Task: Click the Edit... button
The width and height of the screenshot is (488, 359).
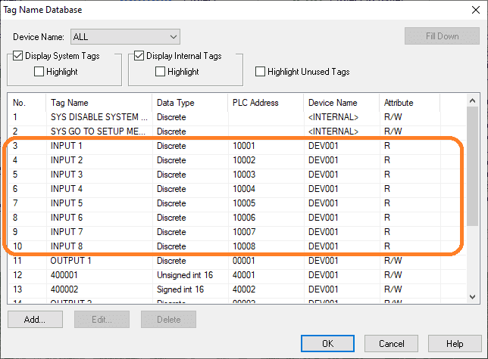Action: (102, 320)
